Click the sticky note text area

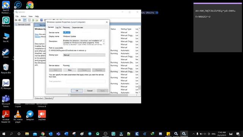tap(218, 28)
